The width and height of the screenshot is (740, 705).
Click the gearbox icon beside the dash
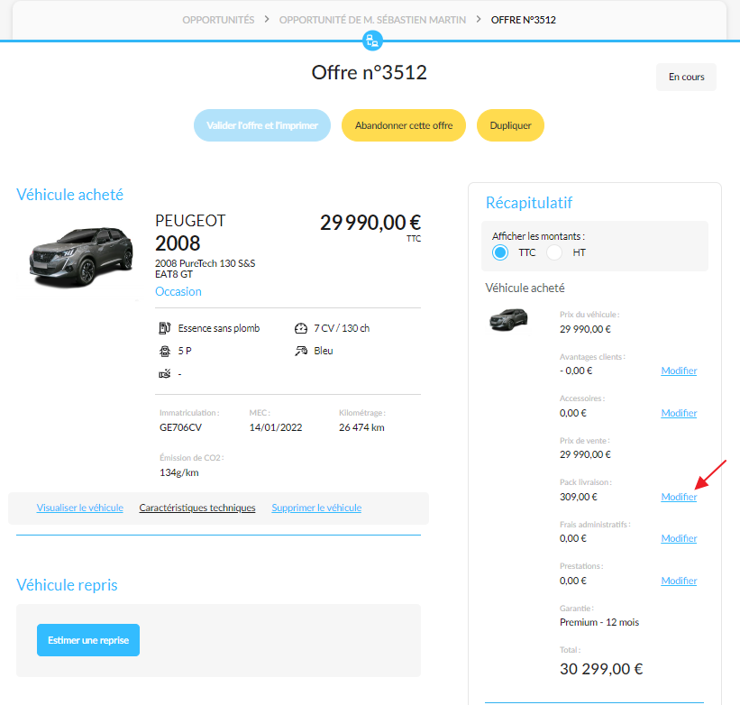(164, 374)
